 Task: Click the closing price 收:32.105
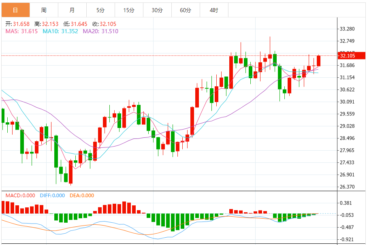pos(104,24)
